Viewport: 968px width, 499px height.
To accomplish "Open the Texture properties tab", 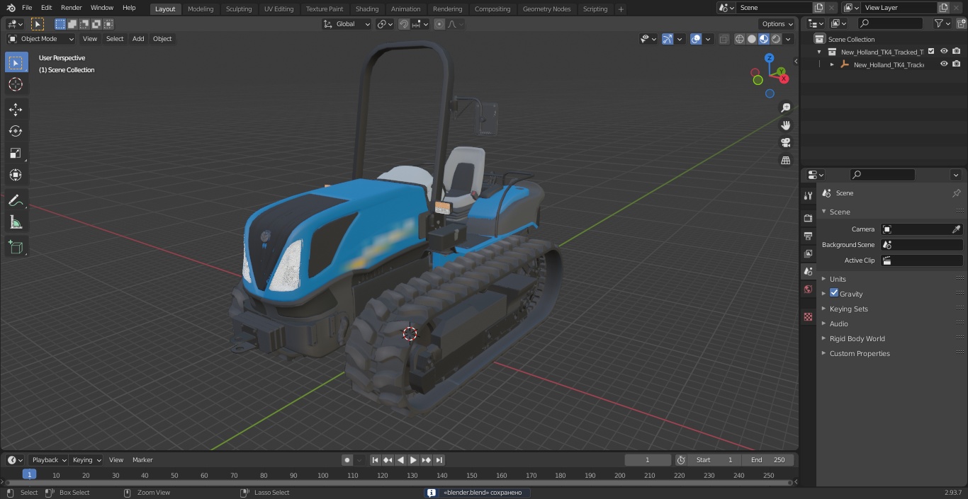I will coord(808,316).
